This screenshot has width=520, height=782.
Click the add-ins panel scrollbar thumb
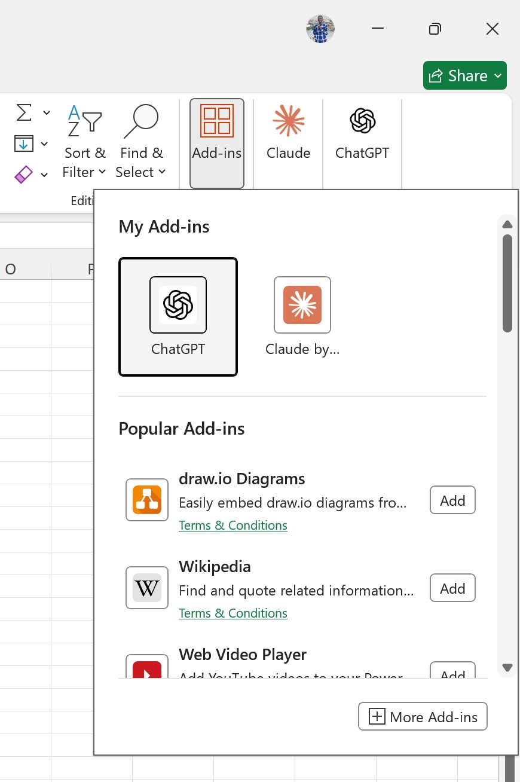(x=507, y=283)
